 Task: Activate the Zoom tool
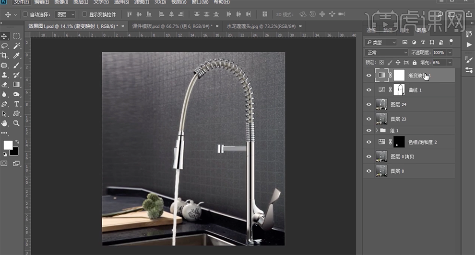16,123
